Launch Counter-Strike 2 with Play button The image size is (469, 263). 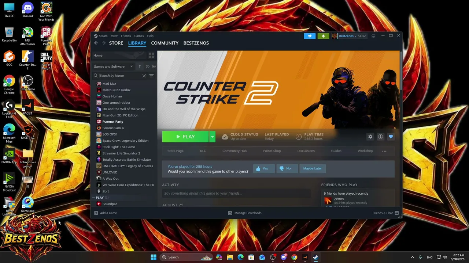[185, 137]
